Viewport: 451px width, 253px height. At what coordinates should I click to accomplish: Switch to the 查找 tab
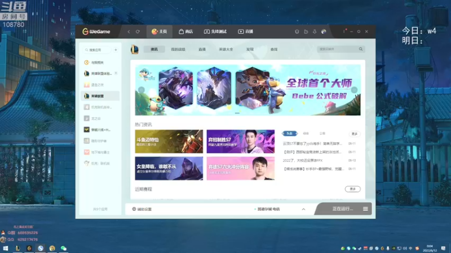pyautogui.click(x=274, y=49)
